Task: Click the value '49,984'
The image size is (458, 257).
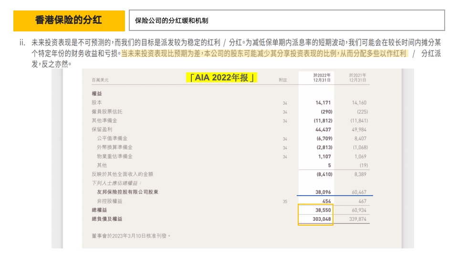Action: (x=359, y=129)
